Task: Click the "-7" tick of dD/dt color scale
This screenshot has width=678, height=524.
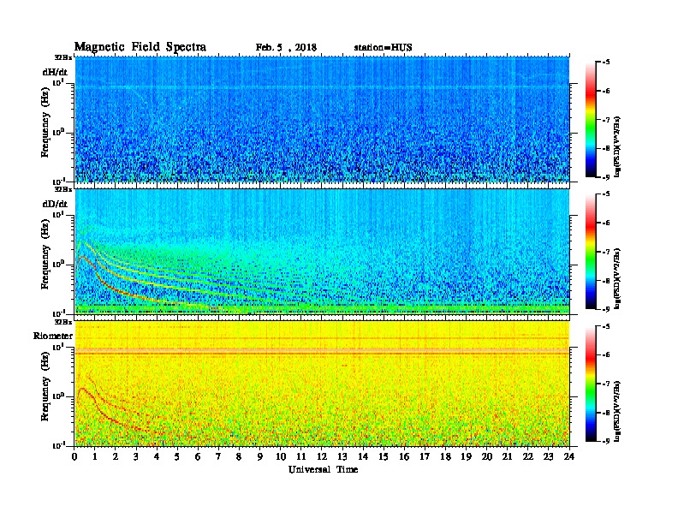Action: pyautogui.click(x=606, y=252)
